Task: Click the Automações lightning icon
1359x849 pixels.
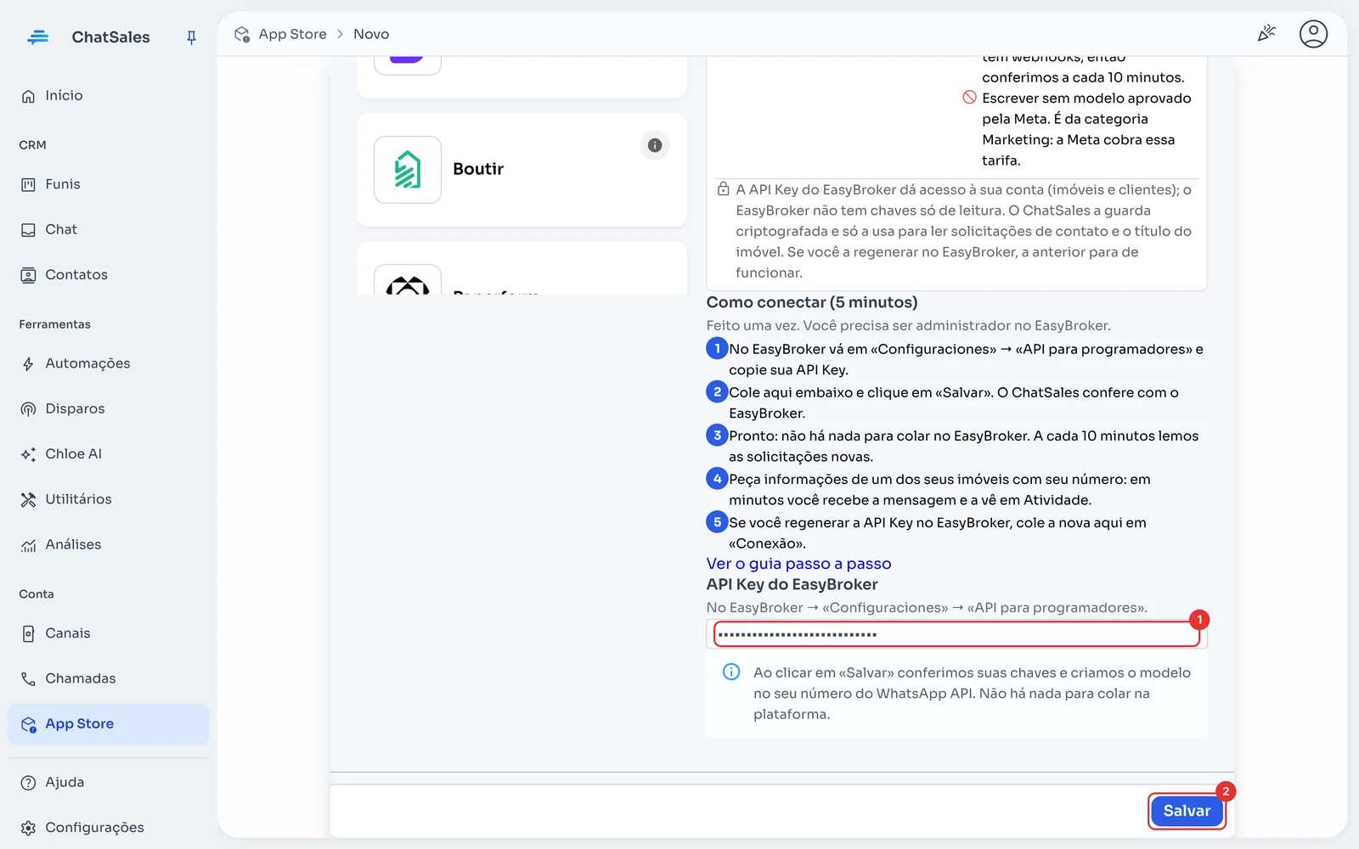Action: point(28,364)
